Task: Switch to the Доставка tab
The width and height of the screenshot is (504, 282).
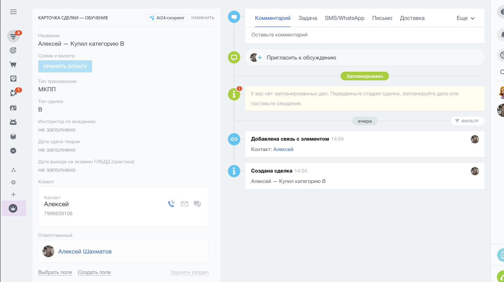Action: pos(412,18)
